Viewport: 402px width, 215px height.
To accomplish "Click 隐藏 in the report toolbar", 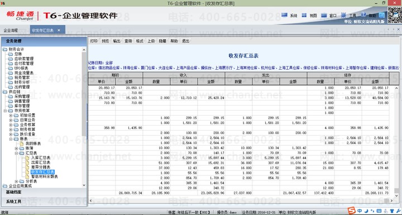I will click(162, 41).
